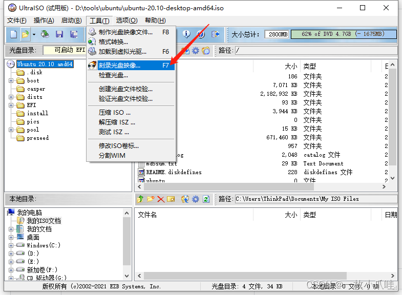
Task: Choose 解压缩 ISZ ... menu entry
Action: (131, 122)
